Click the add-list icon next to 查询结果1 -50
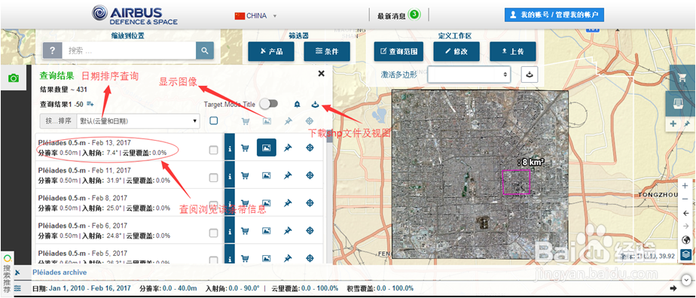This screenshot has height=298, width=696. (90, 104)
